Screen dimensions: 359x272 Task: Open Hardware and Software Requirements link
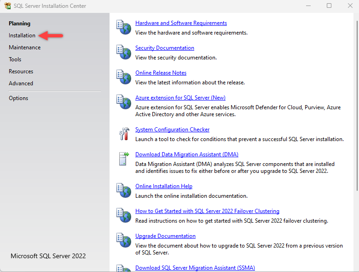181,23
